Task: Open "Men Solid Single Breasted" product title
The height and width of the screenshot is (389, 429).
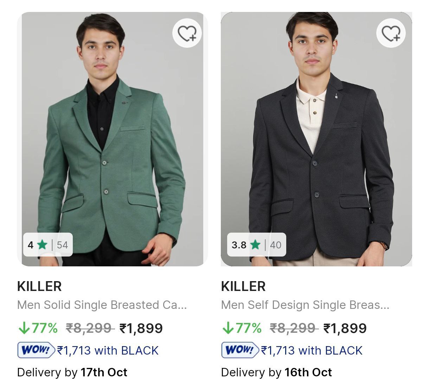Action: (x=102, y=305)
